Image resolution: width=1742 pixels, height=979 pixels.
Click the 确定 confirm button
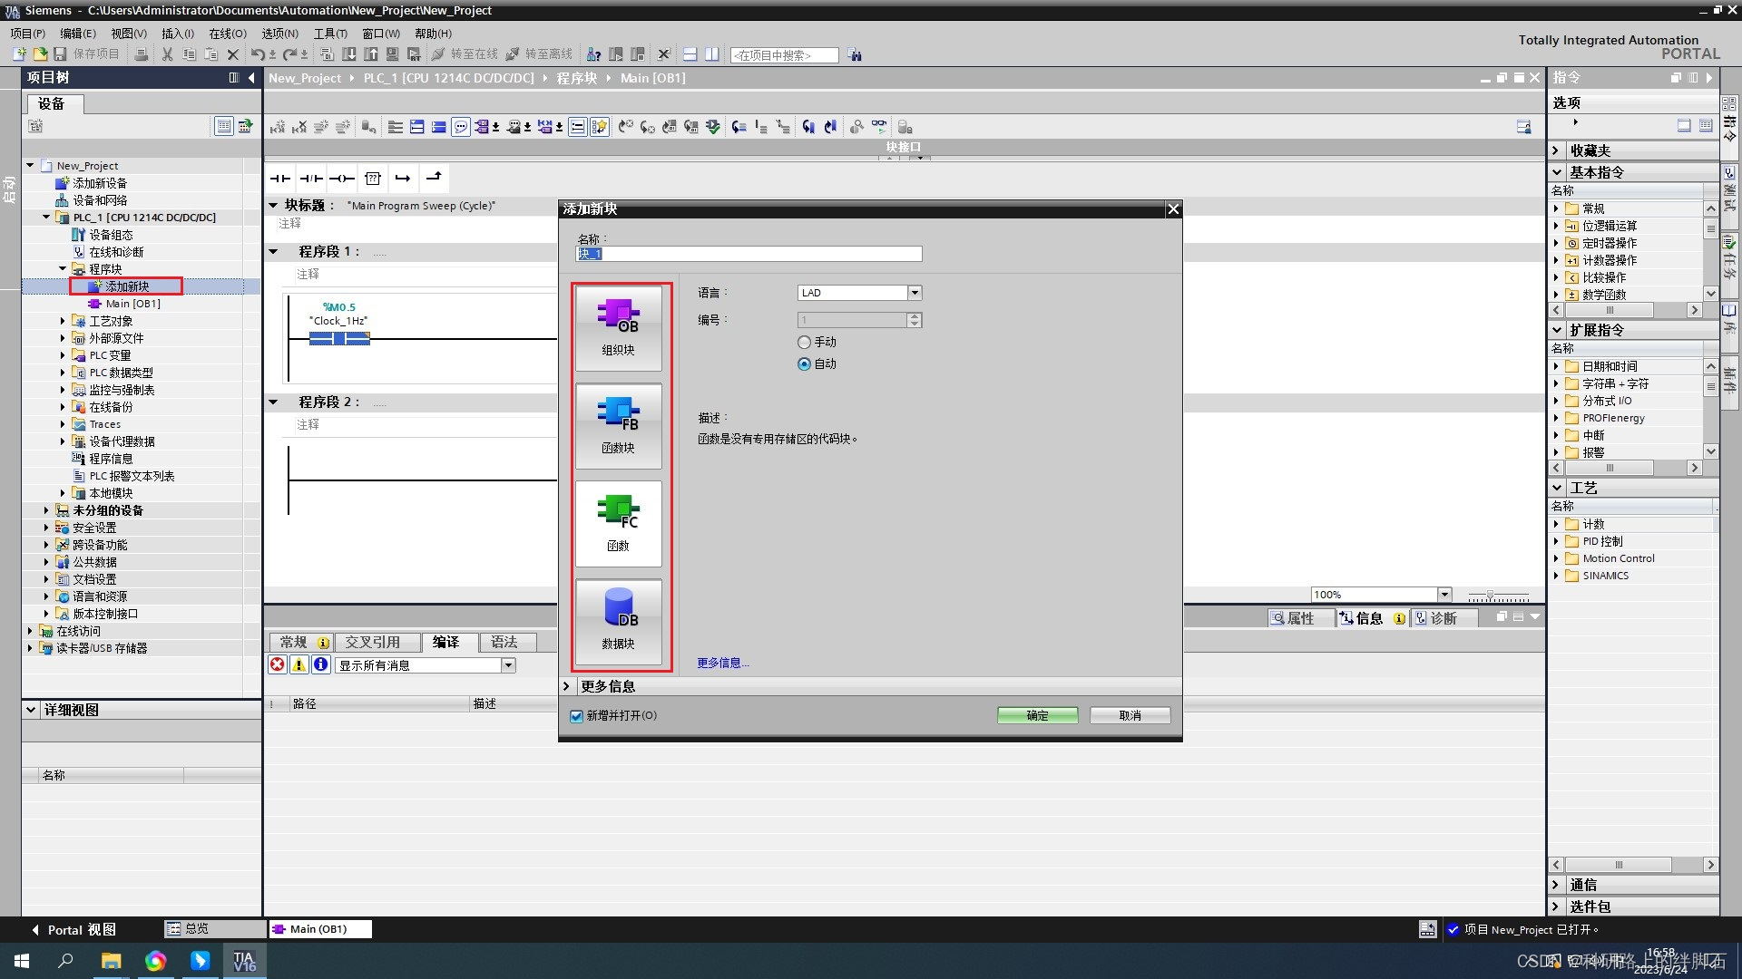click(x=1038, y=715)
